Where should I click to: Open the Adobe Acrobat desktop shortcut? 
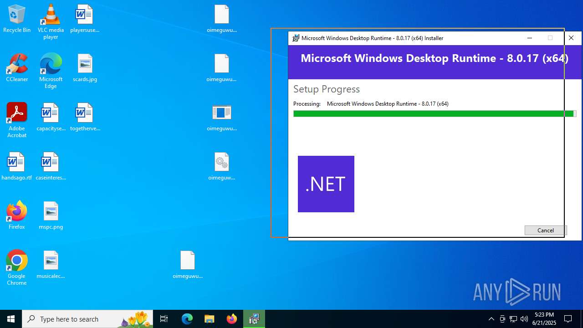coord(17,120)
